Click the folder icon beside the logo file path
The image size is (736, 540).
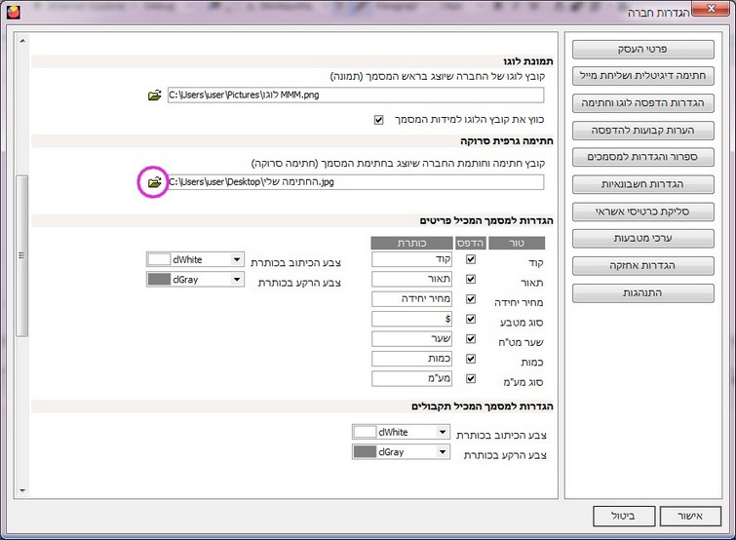154,96
